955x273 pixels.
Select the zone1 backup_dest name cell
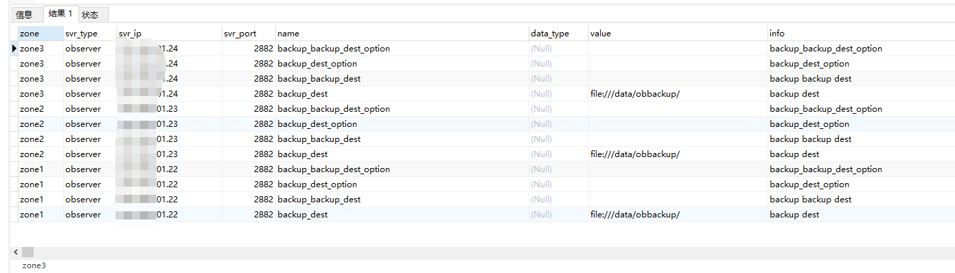pyautogui.click(x=402, y=215)
